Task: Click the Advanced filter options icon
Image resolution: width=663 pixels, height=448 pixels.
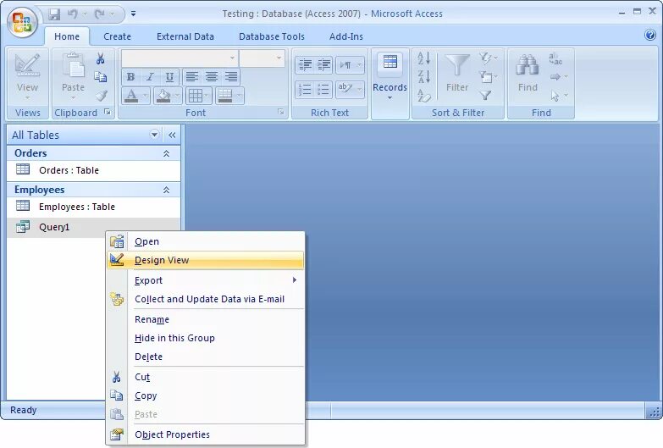Action: pos(488,77)
